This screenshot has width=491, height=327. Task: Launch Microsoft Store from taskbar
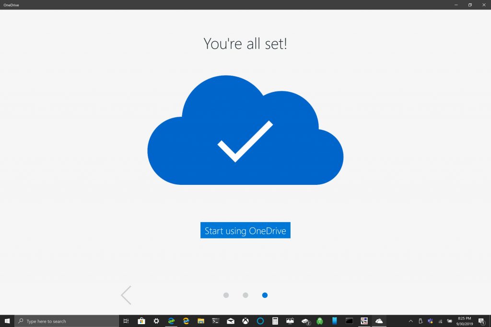[x=141, y=321]
